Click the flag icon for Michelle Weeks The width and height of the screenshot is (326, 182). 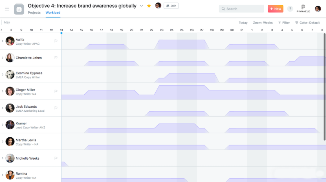56,158
